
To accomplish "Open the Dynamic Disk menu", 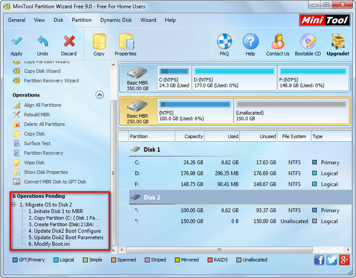I will (x=116, y=20).
